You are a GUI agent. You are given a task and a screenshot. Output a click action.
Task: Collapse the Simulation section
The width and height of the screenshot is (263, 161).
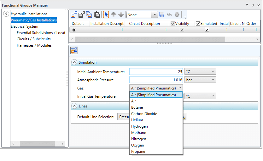click(x=74, y=62)
